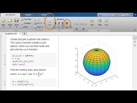Expand the SECTION group dropdown arrow
137x103 pixels.
[83, 29]
